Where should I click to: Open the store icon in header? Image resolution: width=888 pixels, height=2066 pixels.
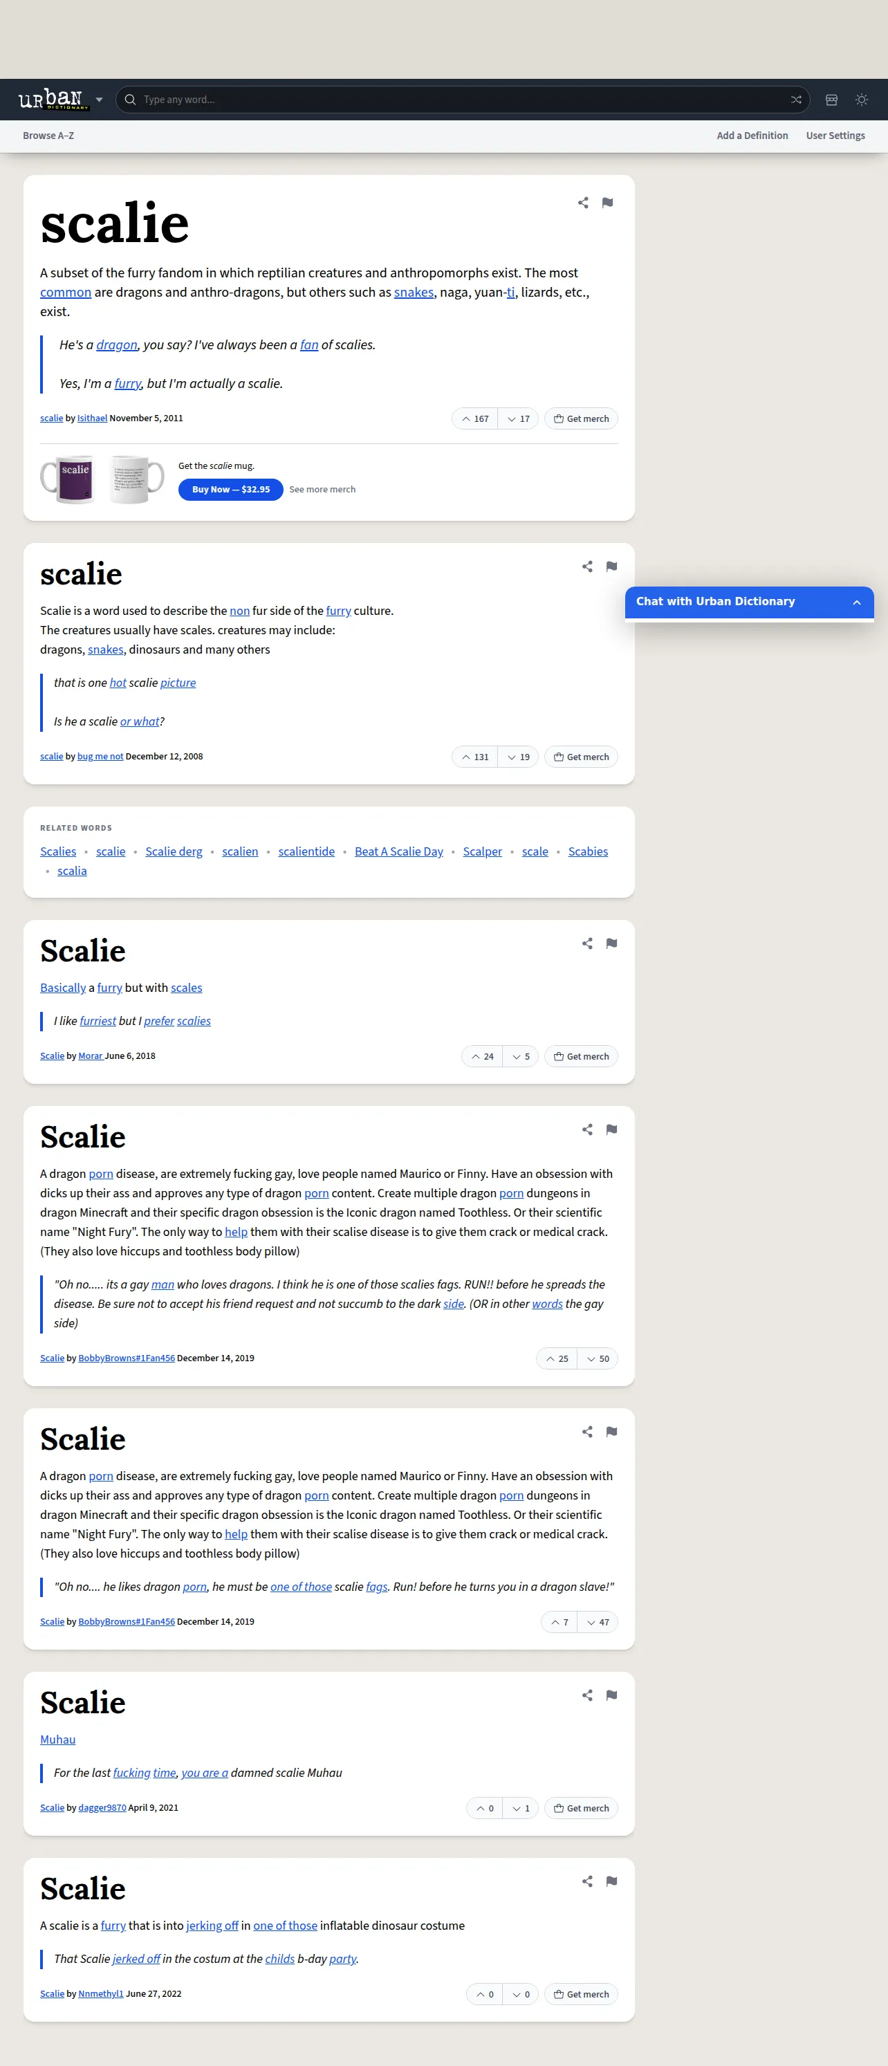pyautogui.click(x=831, y=100)
